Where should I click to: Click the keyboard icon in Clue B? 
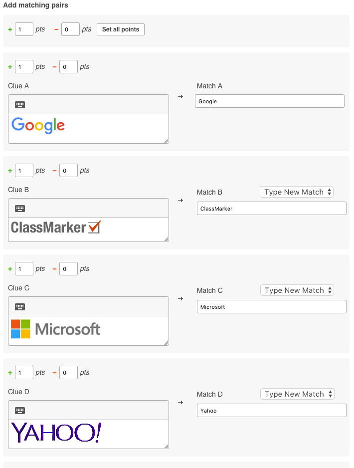pyautogui.click(x=20, y=209)
